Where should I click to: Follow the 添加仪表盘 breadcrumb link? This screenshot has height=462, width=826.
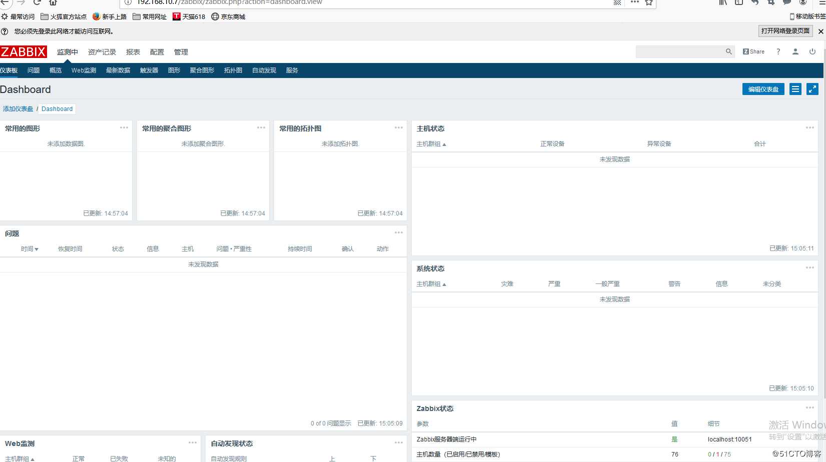tap(18, 109)
